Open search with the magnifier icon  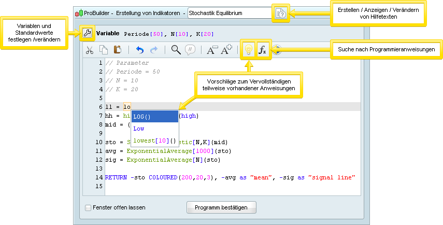(176, 50)
